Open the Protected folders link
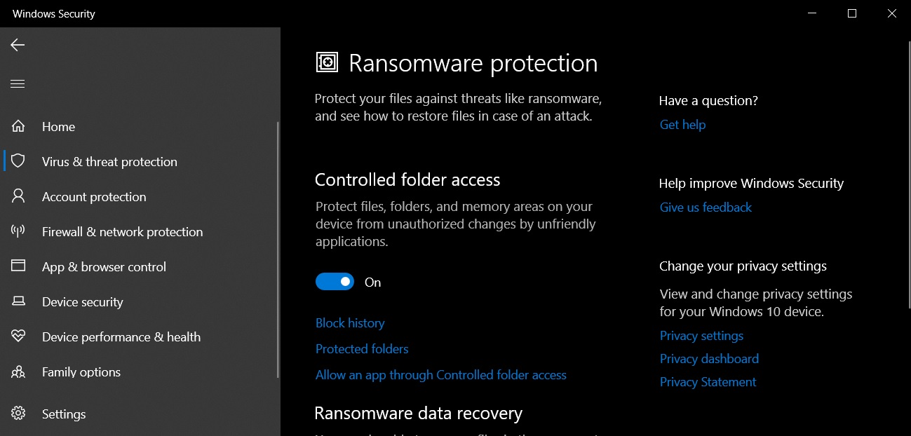The image size is (911, 436). [362, 349]
